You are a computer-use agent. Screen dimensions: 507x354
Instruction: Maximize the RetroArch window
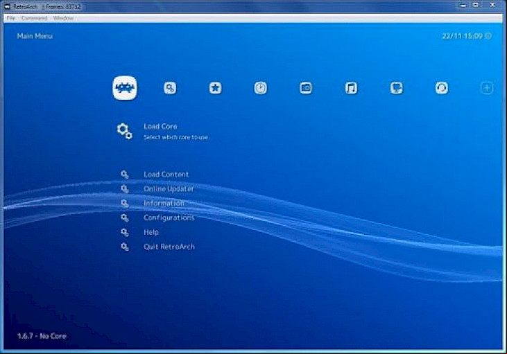tap(476, 6)
